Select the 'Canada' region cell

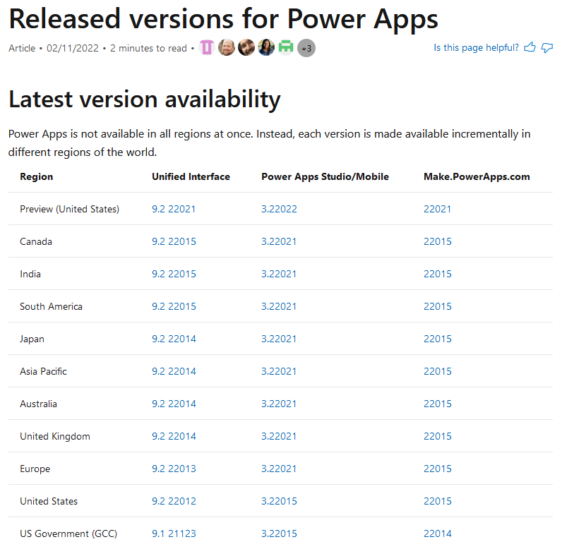pos(36,242)
